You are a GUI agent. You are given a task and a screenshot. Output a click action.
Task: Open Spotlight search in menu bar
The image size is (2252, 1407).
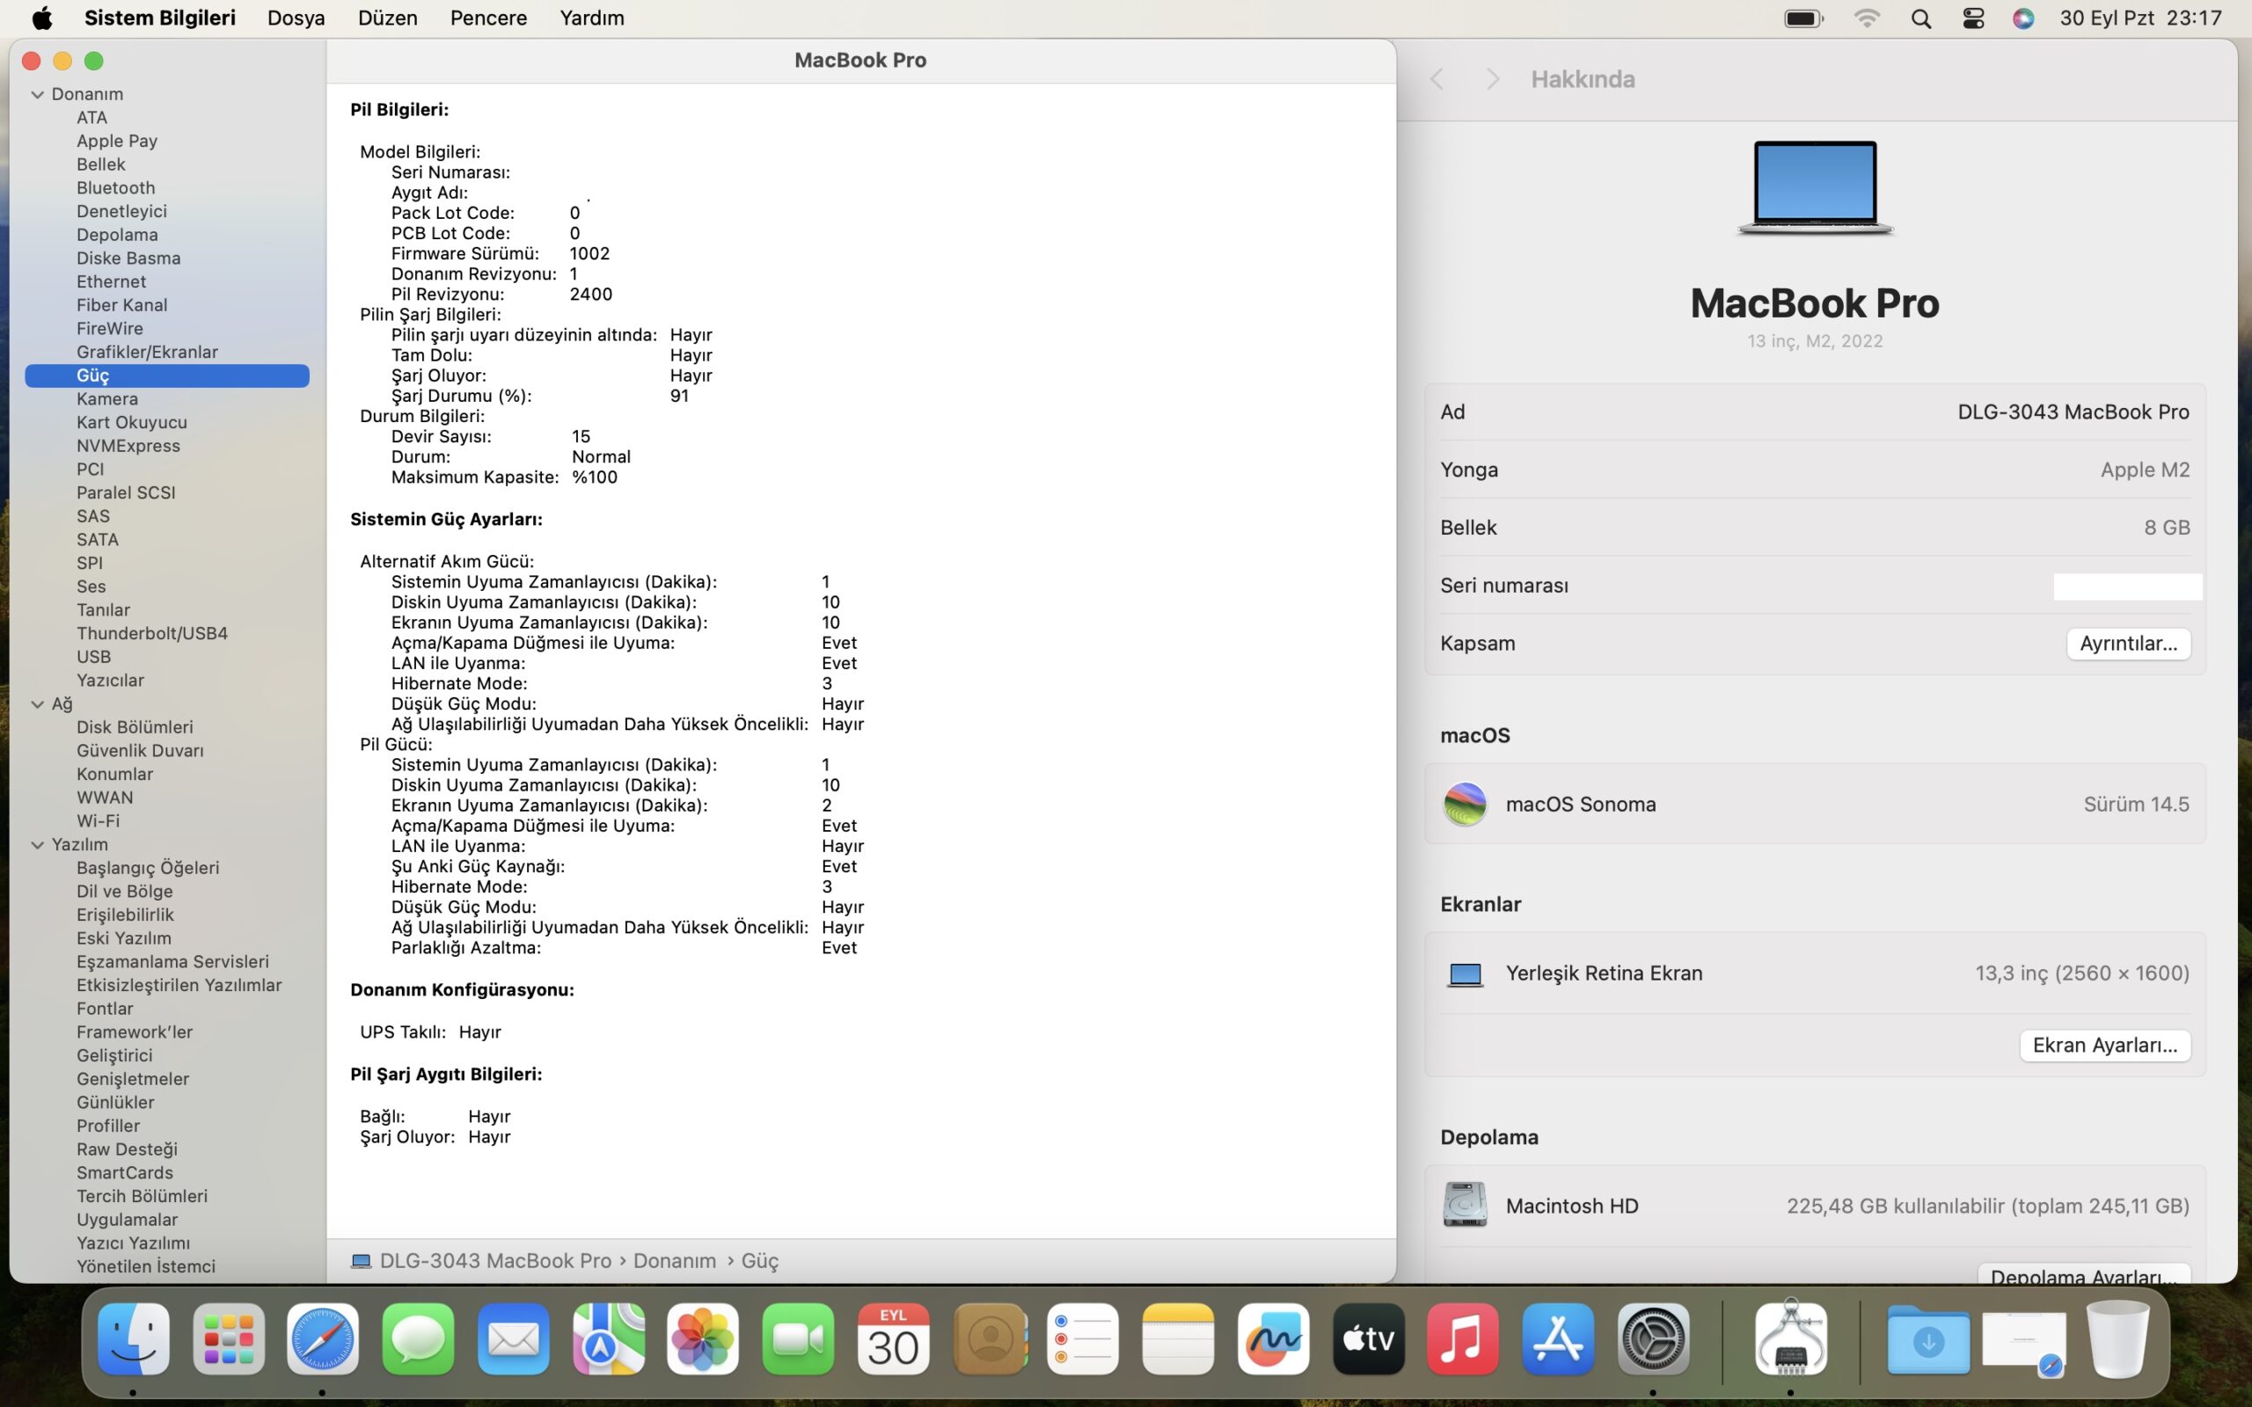[x=1920, y=18]
